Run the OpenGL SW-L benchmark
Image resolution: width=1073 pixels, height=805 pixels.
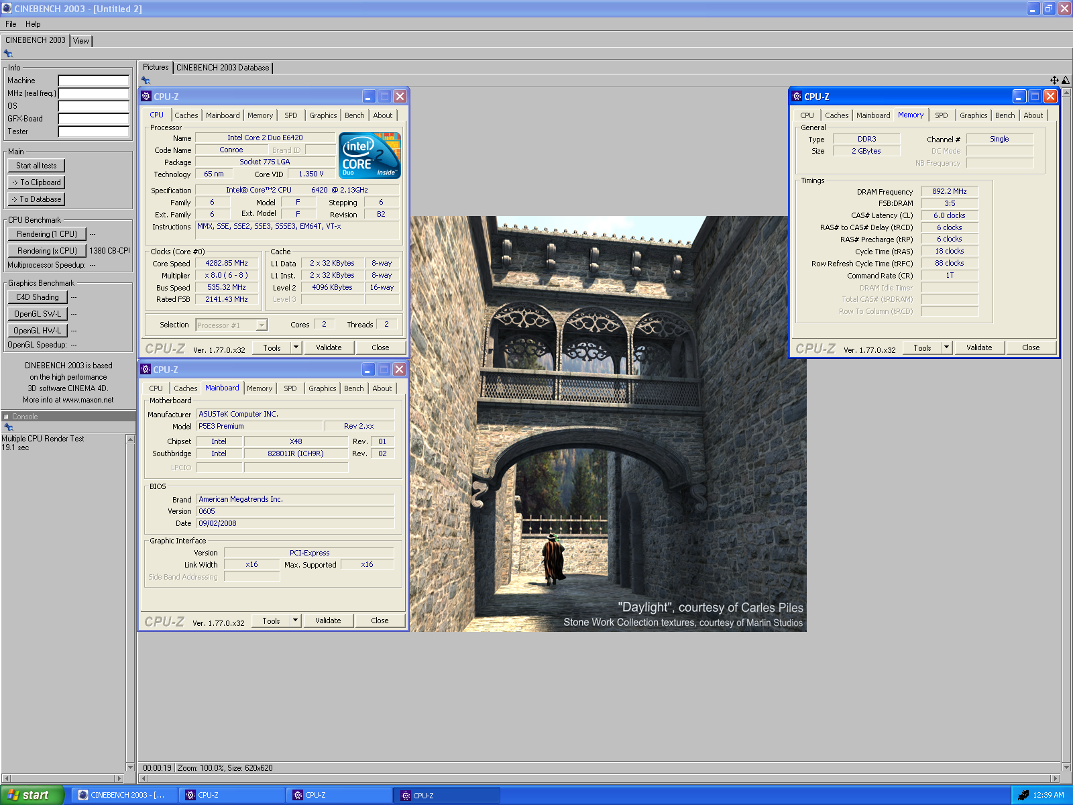point(38,314)
